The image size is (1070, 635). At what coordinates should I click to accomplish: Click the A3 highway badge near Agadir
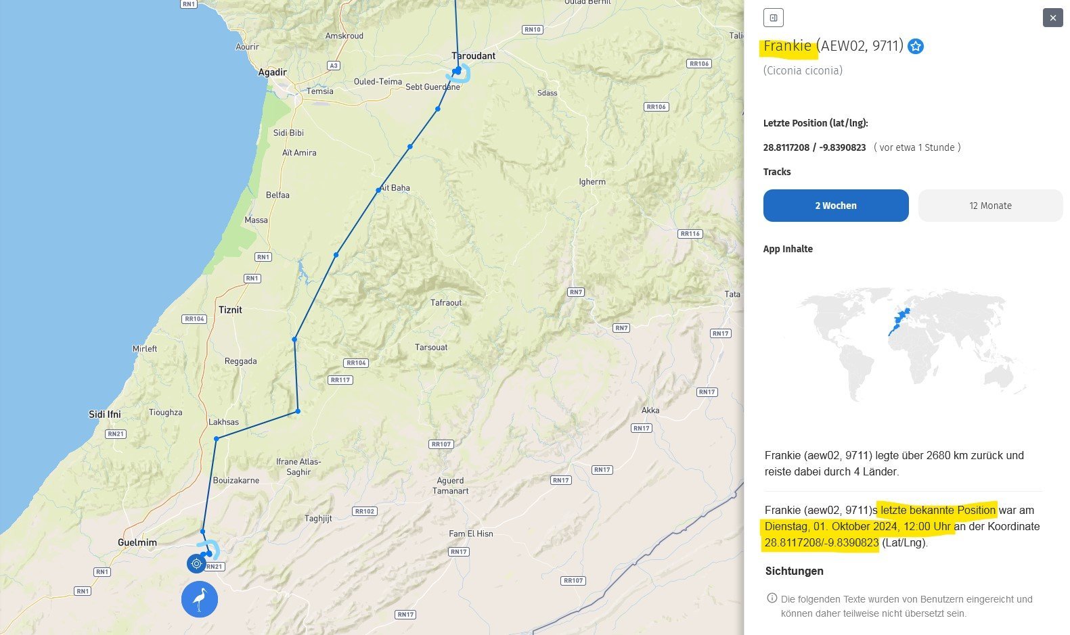pyautogui.click(x=333, y=66)
